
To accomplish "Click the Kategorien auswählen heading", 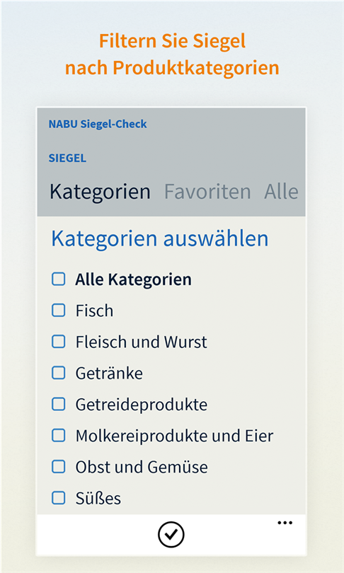I will [x=160, y=238].
